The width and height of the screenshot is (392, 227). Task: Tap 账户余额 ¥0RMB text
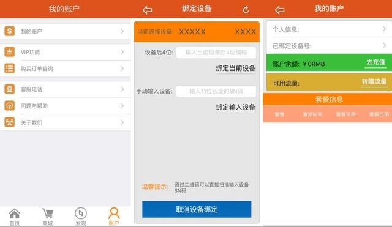[x=299, y=64]
